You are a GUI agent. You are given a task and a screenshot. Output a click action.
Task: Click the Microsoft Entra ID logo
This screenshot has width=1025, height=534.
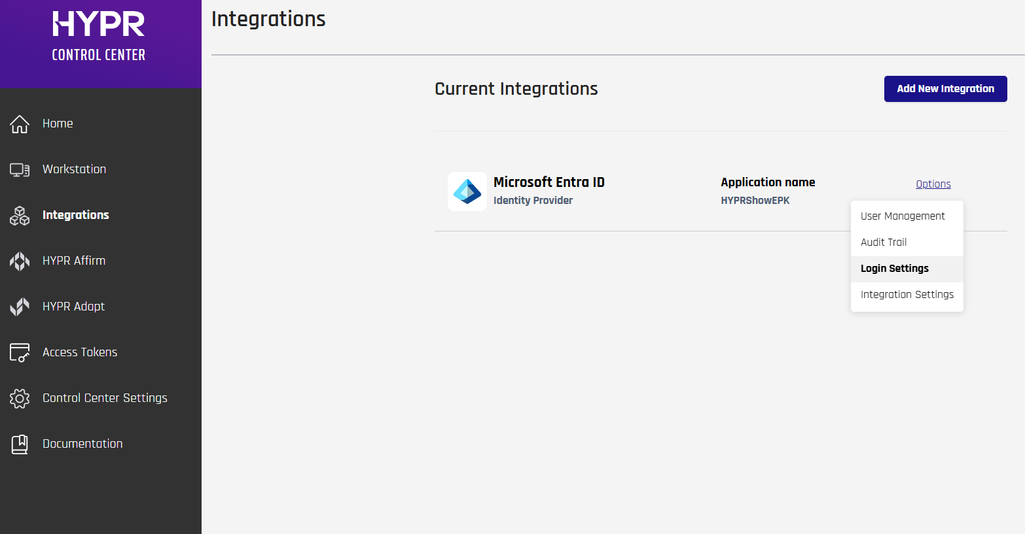pyautogui.click(x=467, y=192)
